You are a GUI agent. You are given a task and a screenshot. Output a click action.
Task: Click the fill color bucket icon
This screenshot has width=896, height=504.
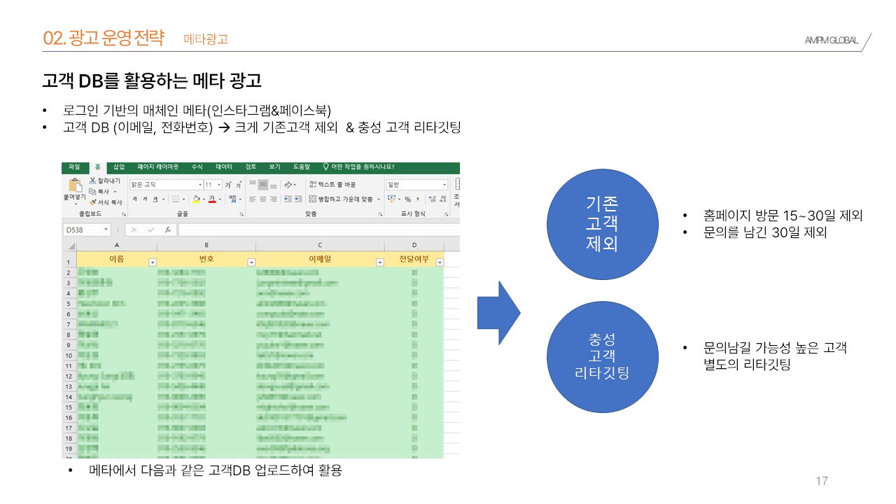(197, 199)
